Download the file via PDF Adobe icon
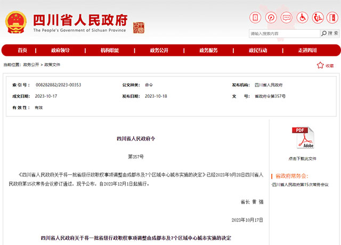341x245 pixels. [303, 138]
